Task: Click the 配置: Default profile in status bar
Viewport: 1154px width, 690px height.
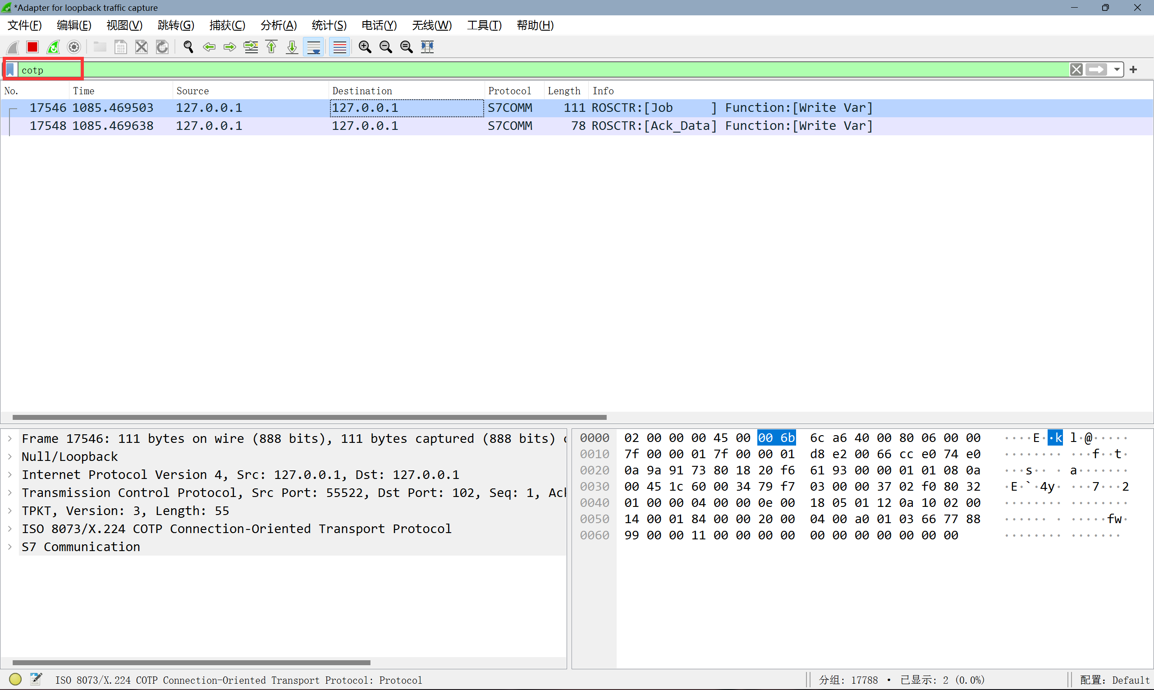Action: (1114, 680)
